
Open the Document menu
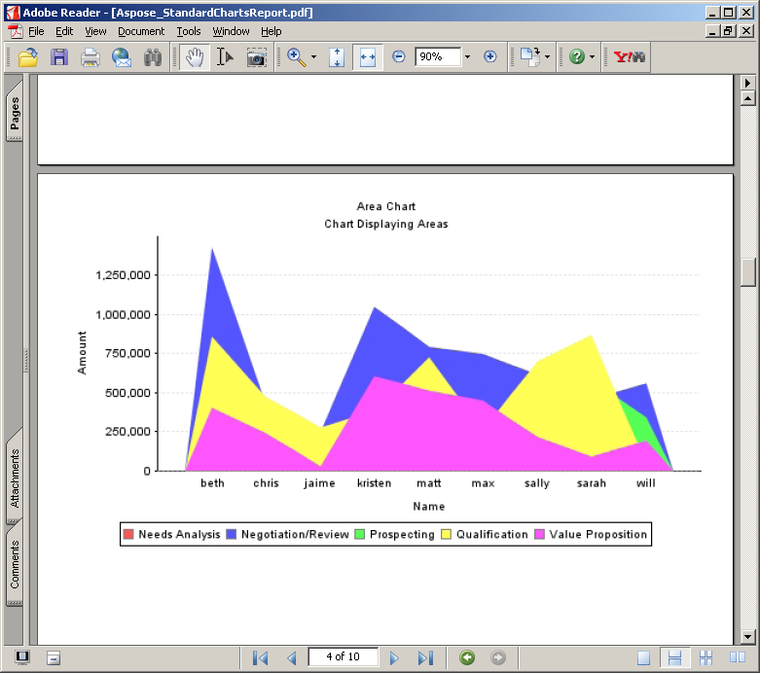(x=141, y=31)
